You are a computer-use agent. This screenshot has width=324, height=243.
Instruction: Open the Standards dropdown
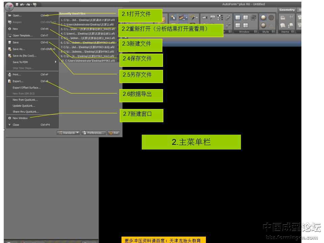tap(69, 133)
